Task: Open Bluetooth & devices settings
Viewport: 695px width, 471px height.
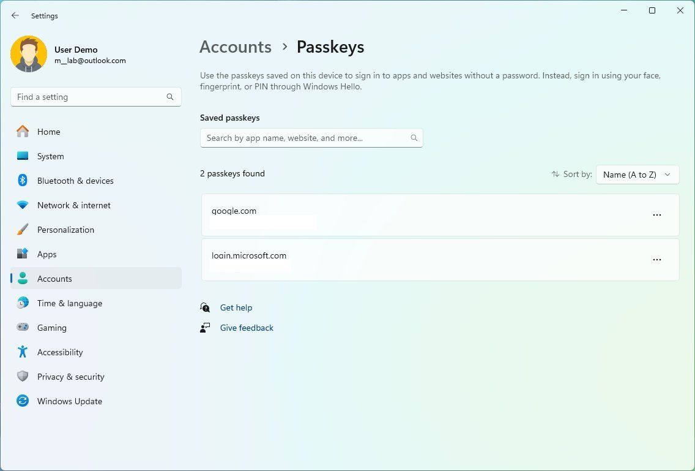Action: pyautogui.click(x=75, y=181)
